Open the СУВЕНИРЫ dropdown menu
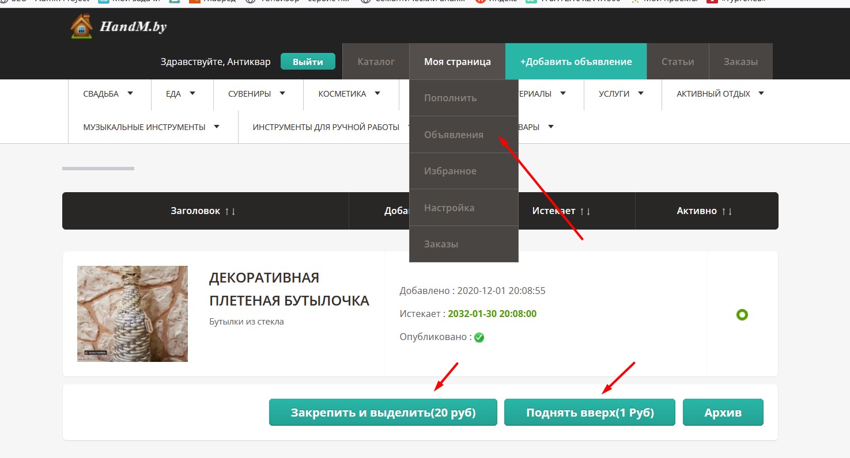 tap(282, 93)
